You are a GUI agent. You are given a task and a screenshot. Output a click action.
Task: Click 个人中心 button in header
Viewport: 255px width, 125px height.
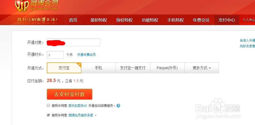click(248, 20)
